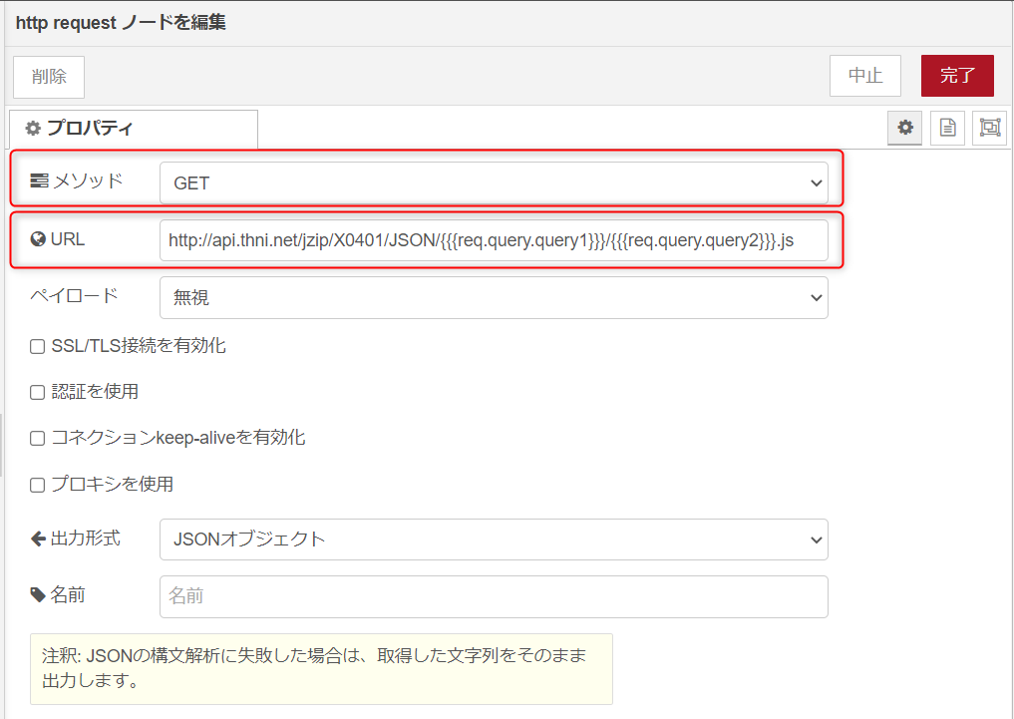
Task: Click into the URL input field
Action: pyautogui.click(x=494, y=240)
